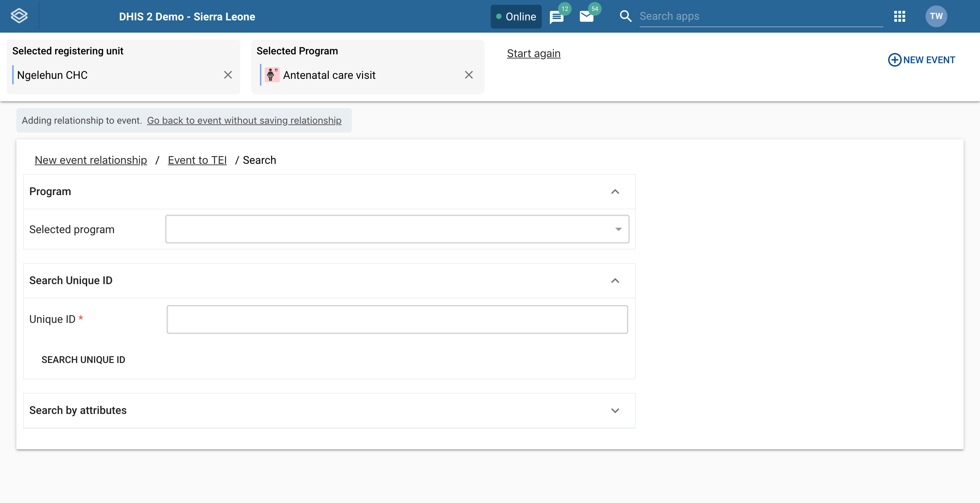Open the TW user profile avatar

[936, 16]
